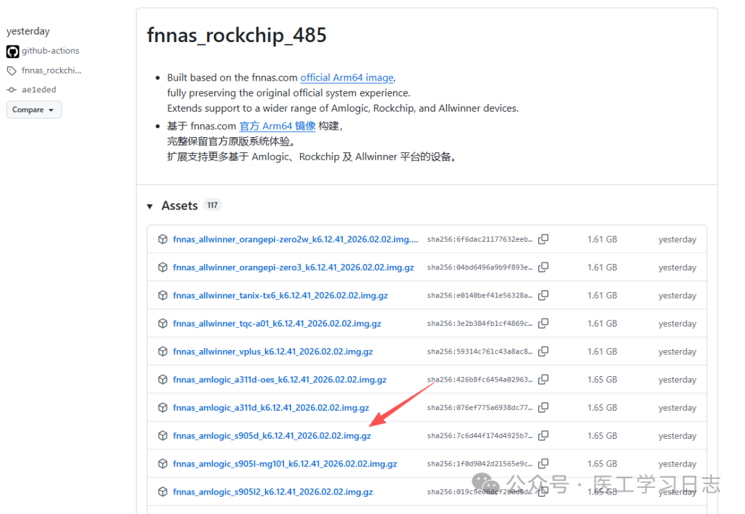Click the fnnas_rockchip_485 release title
Viewport: 745px width, 514px height.
click(x=237, y=35)
